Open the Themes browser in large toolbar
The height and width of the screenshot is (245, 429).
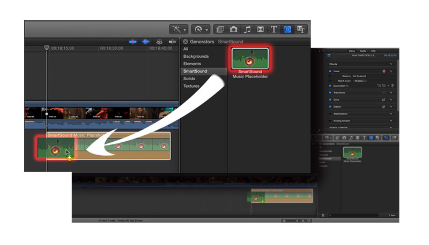tap(300, 29)
